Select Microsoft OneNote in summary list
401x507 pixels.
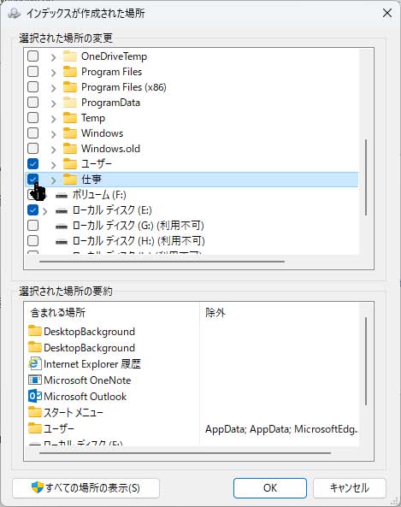click(x=87, y=380)
